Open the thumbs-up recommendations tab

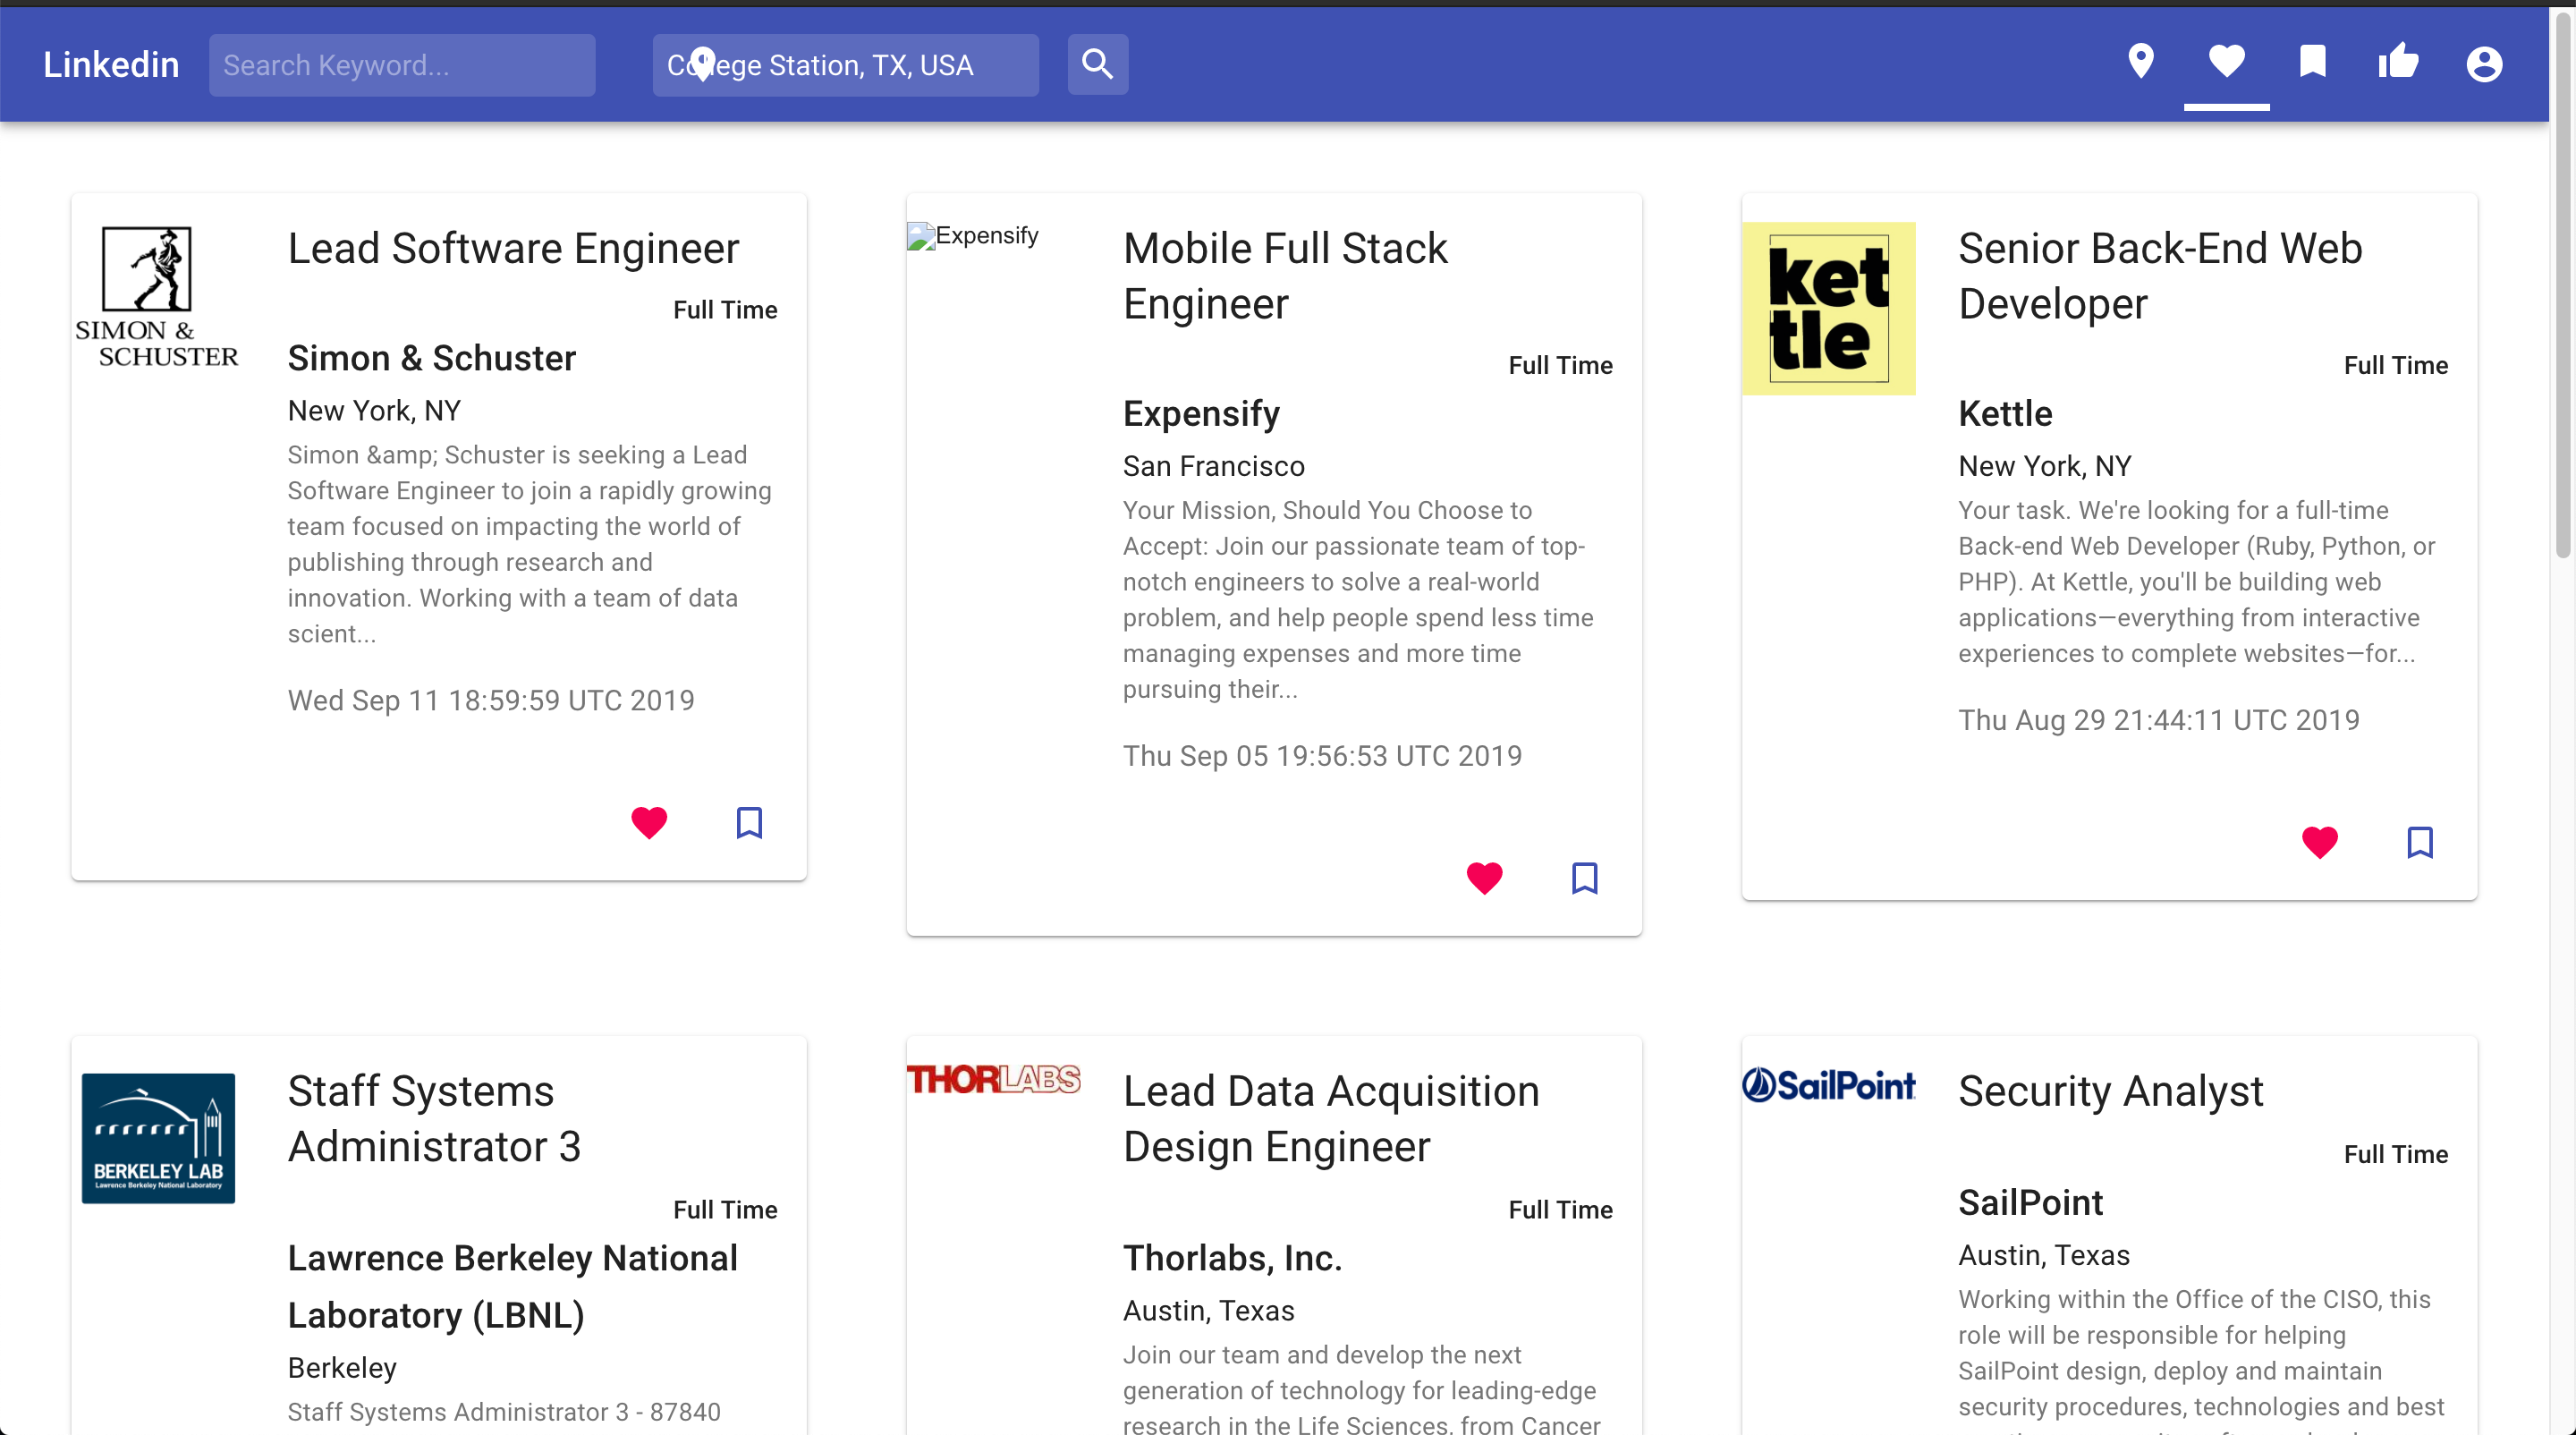2398,62
